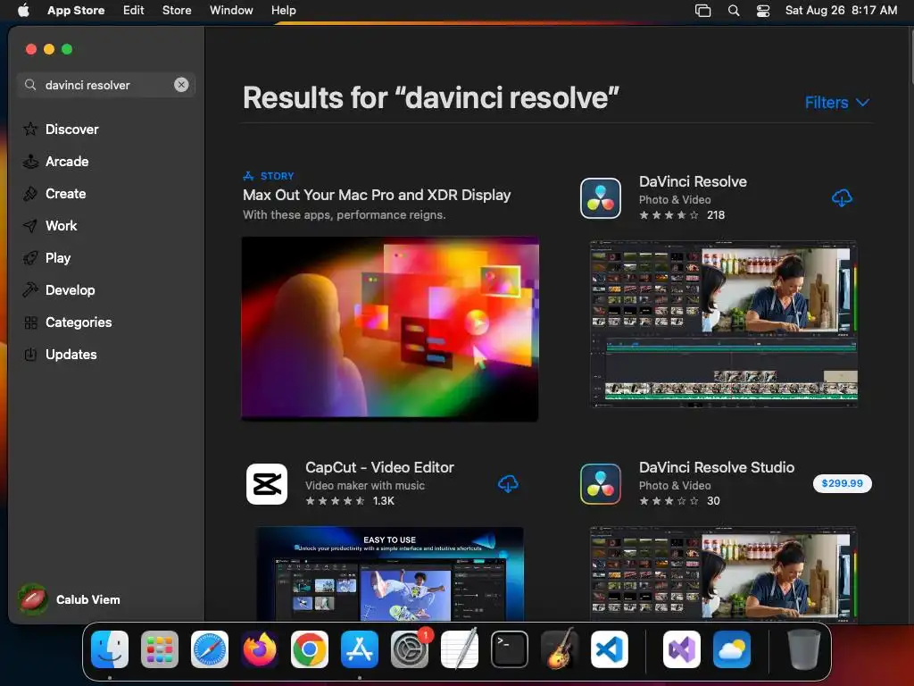Launch Visual Studio from the Dock
The height and width of the screenshot is (686, 914).
[x=682, y=649]
